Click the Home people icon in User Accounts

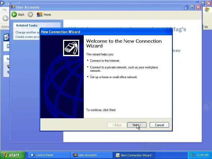(x=39, y=15)
